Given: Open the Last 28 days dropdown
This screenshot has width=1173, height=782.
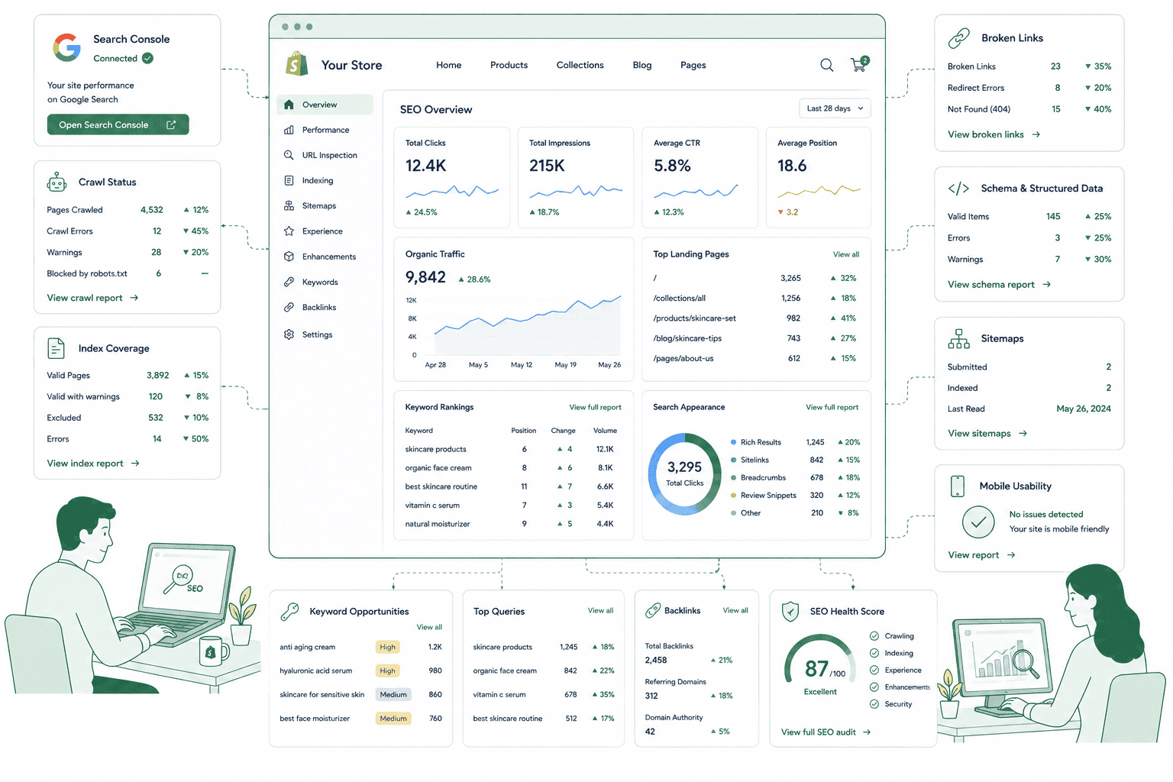Looking at the screenshot, I should coord(835,108).
